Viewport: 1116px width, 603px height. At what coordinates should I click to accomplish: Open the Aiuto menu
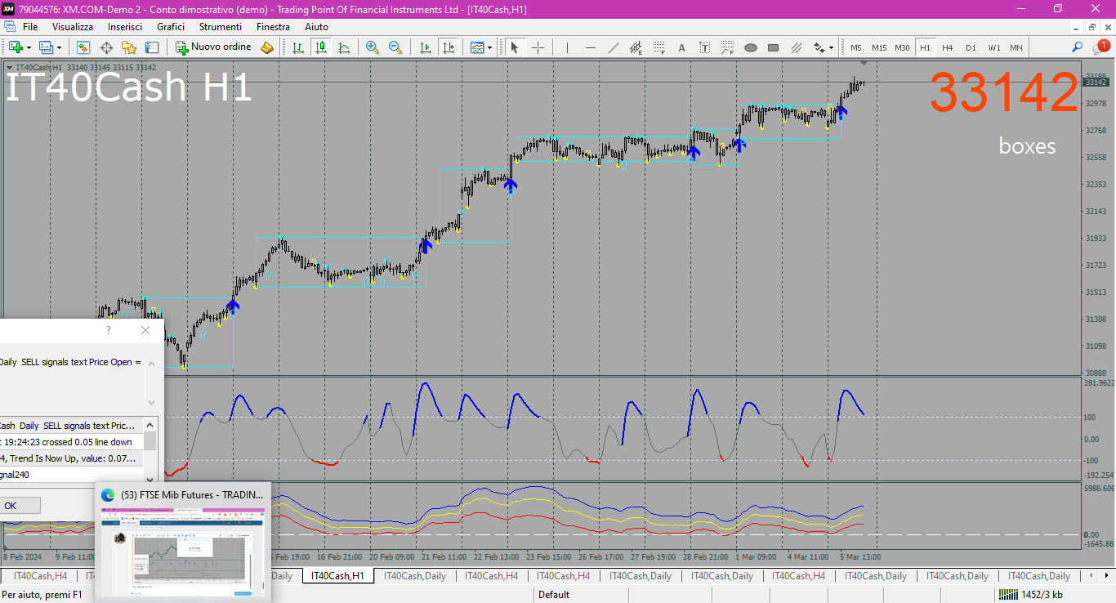pyautogui.click(x=316, y=27)
